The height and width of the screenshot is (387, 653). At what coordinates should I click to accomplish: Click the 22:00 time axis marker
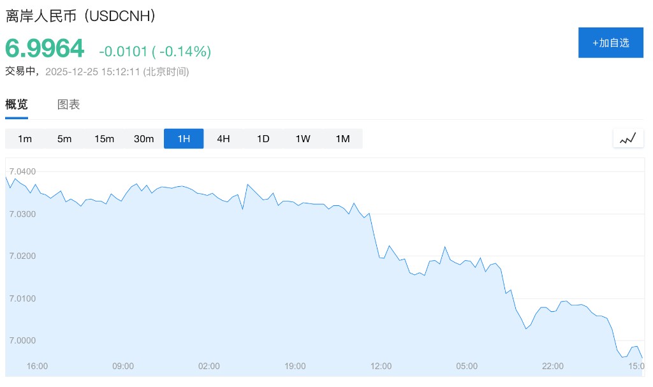point(553,366)
